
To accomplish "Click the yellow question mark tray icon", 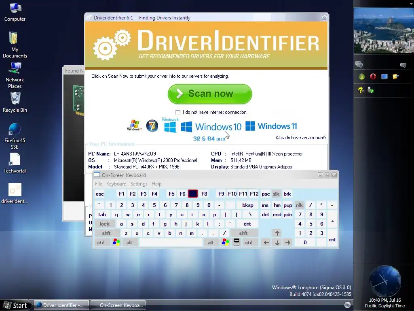I will (x=361, y=90).
